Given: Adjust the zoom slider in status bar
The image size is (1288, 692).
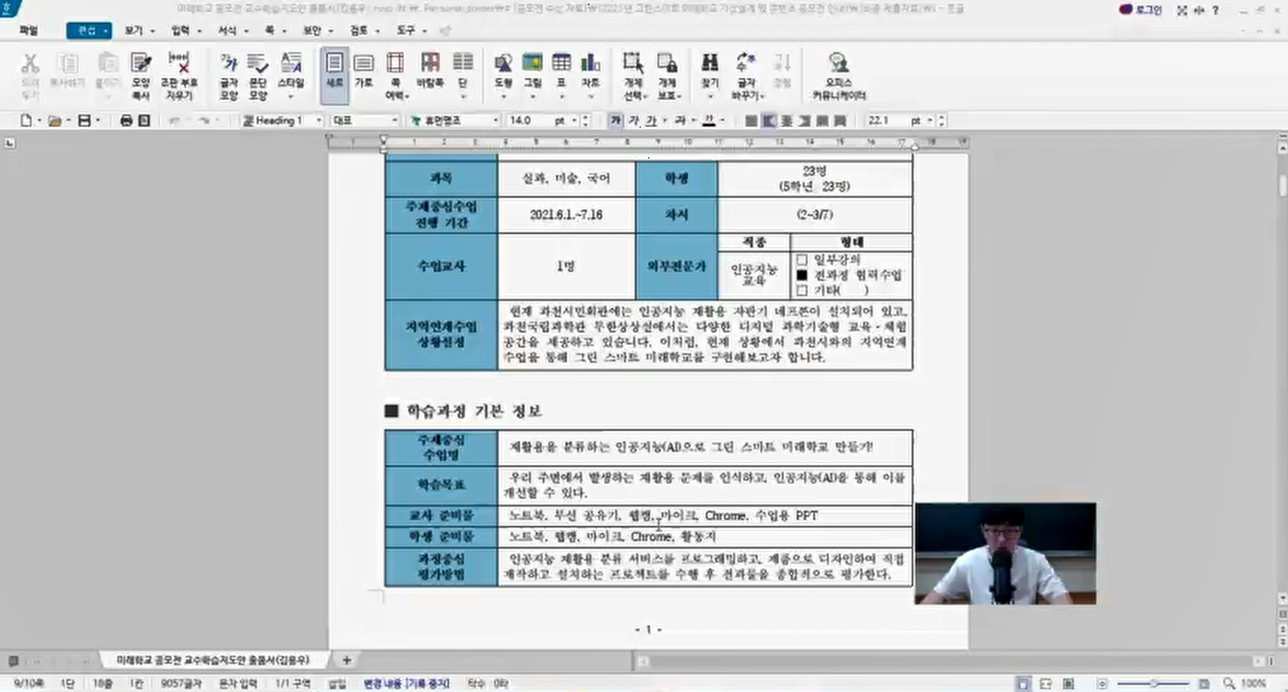Looking at the screenshot, I should (1153, 684).
